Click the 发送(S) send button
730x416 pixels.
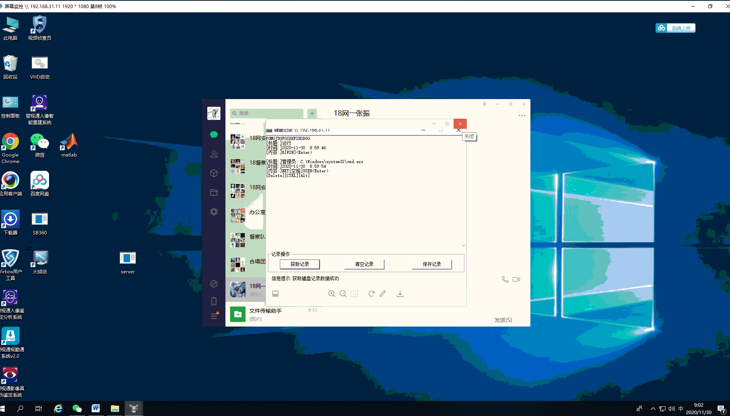tap(503, 320)
